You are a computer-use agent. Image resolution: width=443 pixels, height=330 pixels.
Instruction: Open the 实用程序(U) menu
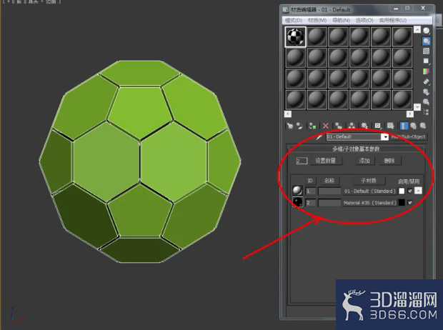pos(393,20)
